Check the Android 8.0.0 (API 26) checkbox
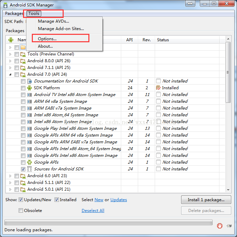 coord(17,61)
